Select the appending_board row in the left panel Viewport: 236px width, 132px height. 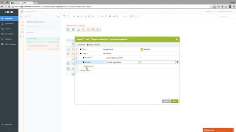tap(43, 47)
